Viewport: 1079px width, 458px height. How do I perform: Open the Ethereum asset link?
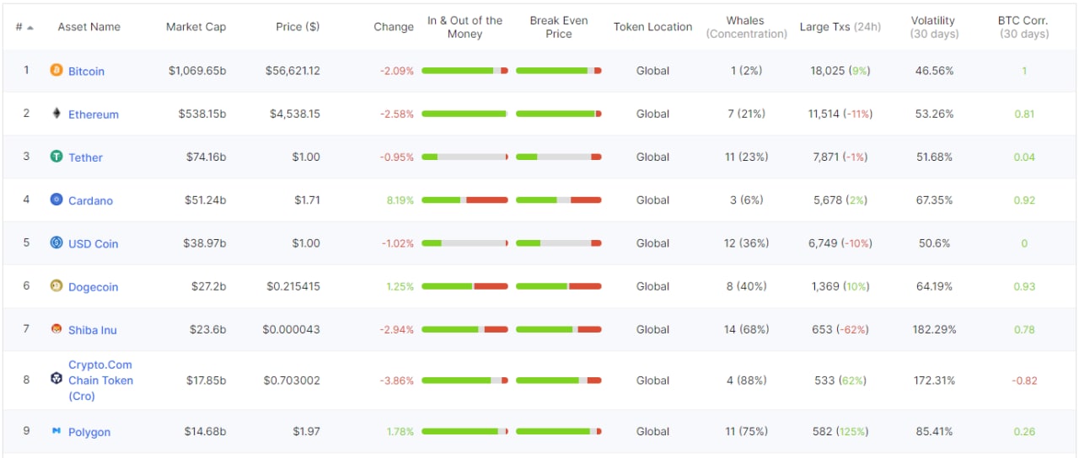click(x=94, y=114)
